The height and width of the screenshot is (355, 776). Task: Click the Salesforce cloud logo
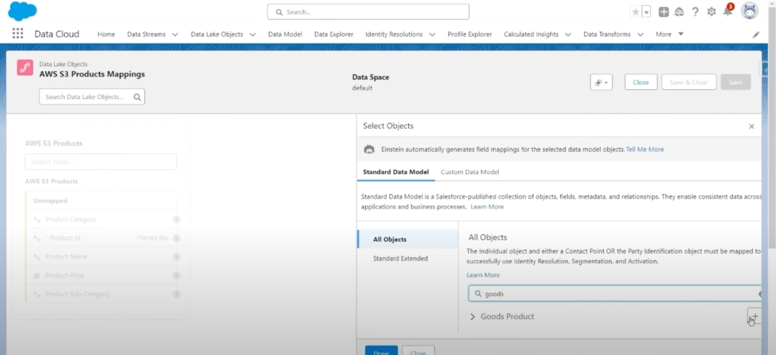click(22, 11)
